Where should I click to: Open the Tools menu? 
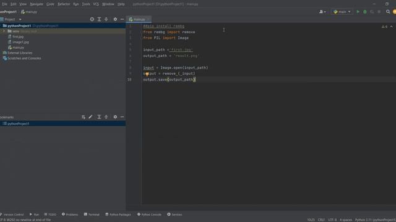pos(86,4)
